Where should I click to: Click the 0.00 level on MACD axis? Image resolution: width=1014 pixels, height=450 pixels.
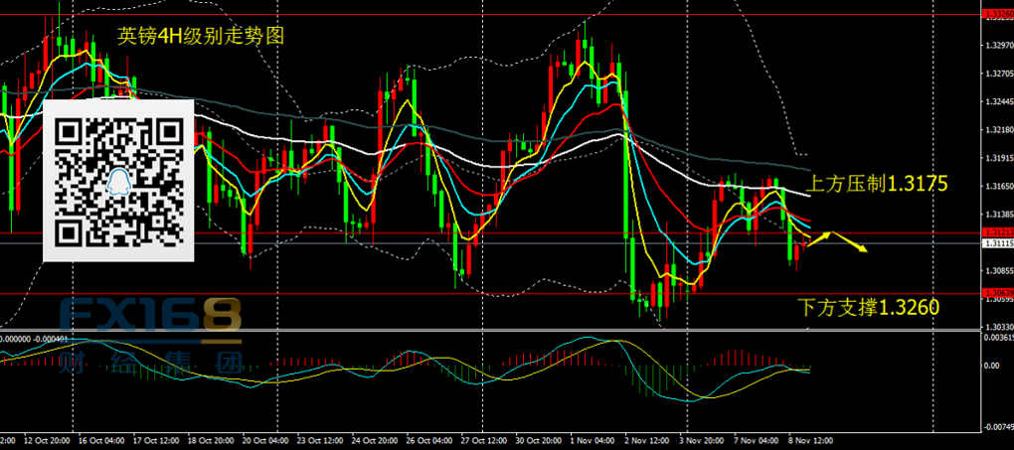(x=994, y=366)
